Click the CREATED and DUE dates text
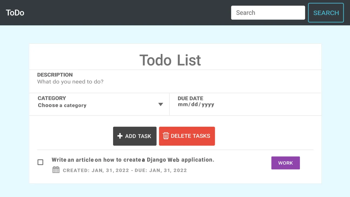The image size is (350, 197). click(x=124, y=170)
